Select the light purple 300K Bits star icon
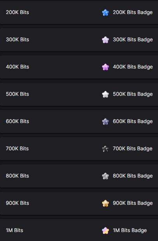This screenshot has height=241, width=158. (x=105, y=40)
